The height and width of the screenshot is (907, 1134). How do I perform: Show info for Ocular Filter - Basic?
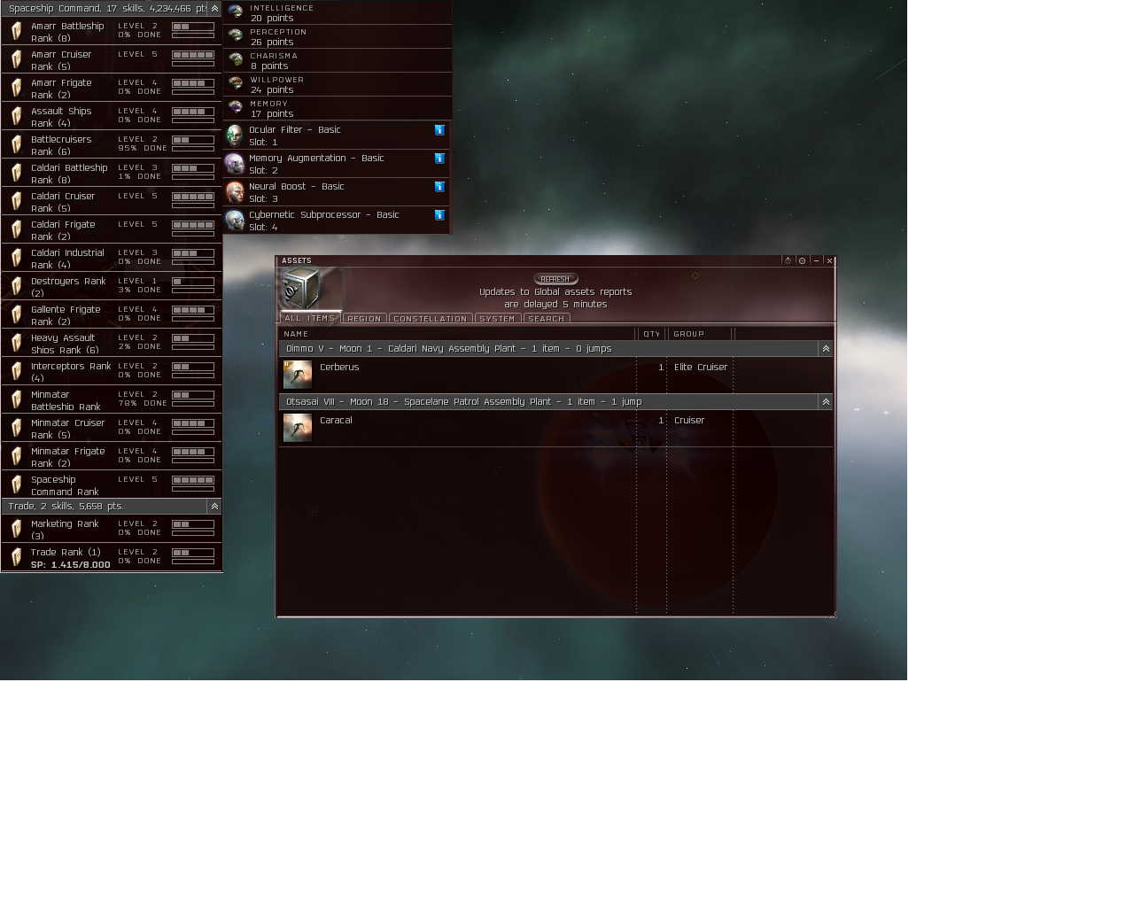pos(439,130)
